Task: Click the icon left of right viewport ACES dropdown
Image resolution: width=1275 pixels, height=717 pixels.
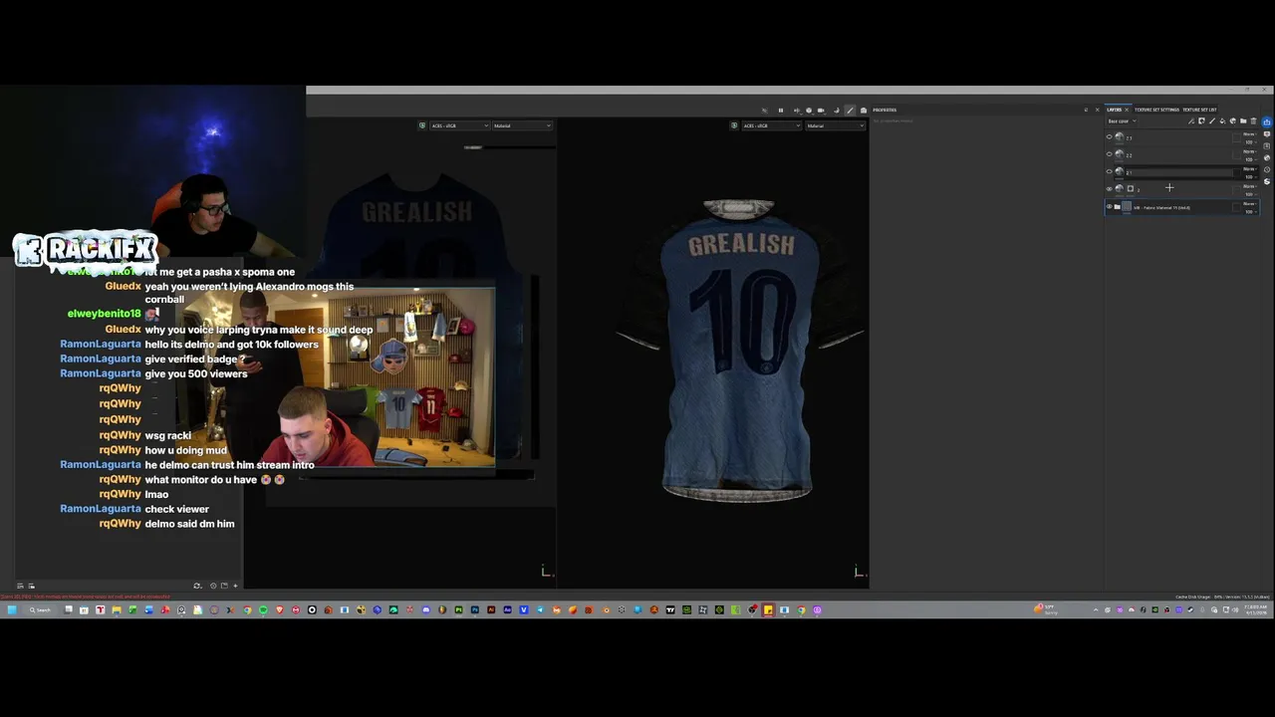Action: 734,125
